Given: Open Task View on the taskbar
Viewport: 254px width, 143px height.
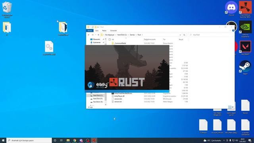Looking at the screenshot, I should [x=62, y=140].
